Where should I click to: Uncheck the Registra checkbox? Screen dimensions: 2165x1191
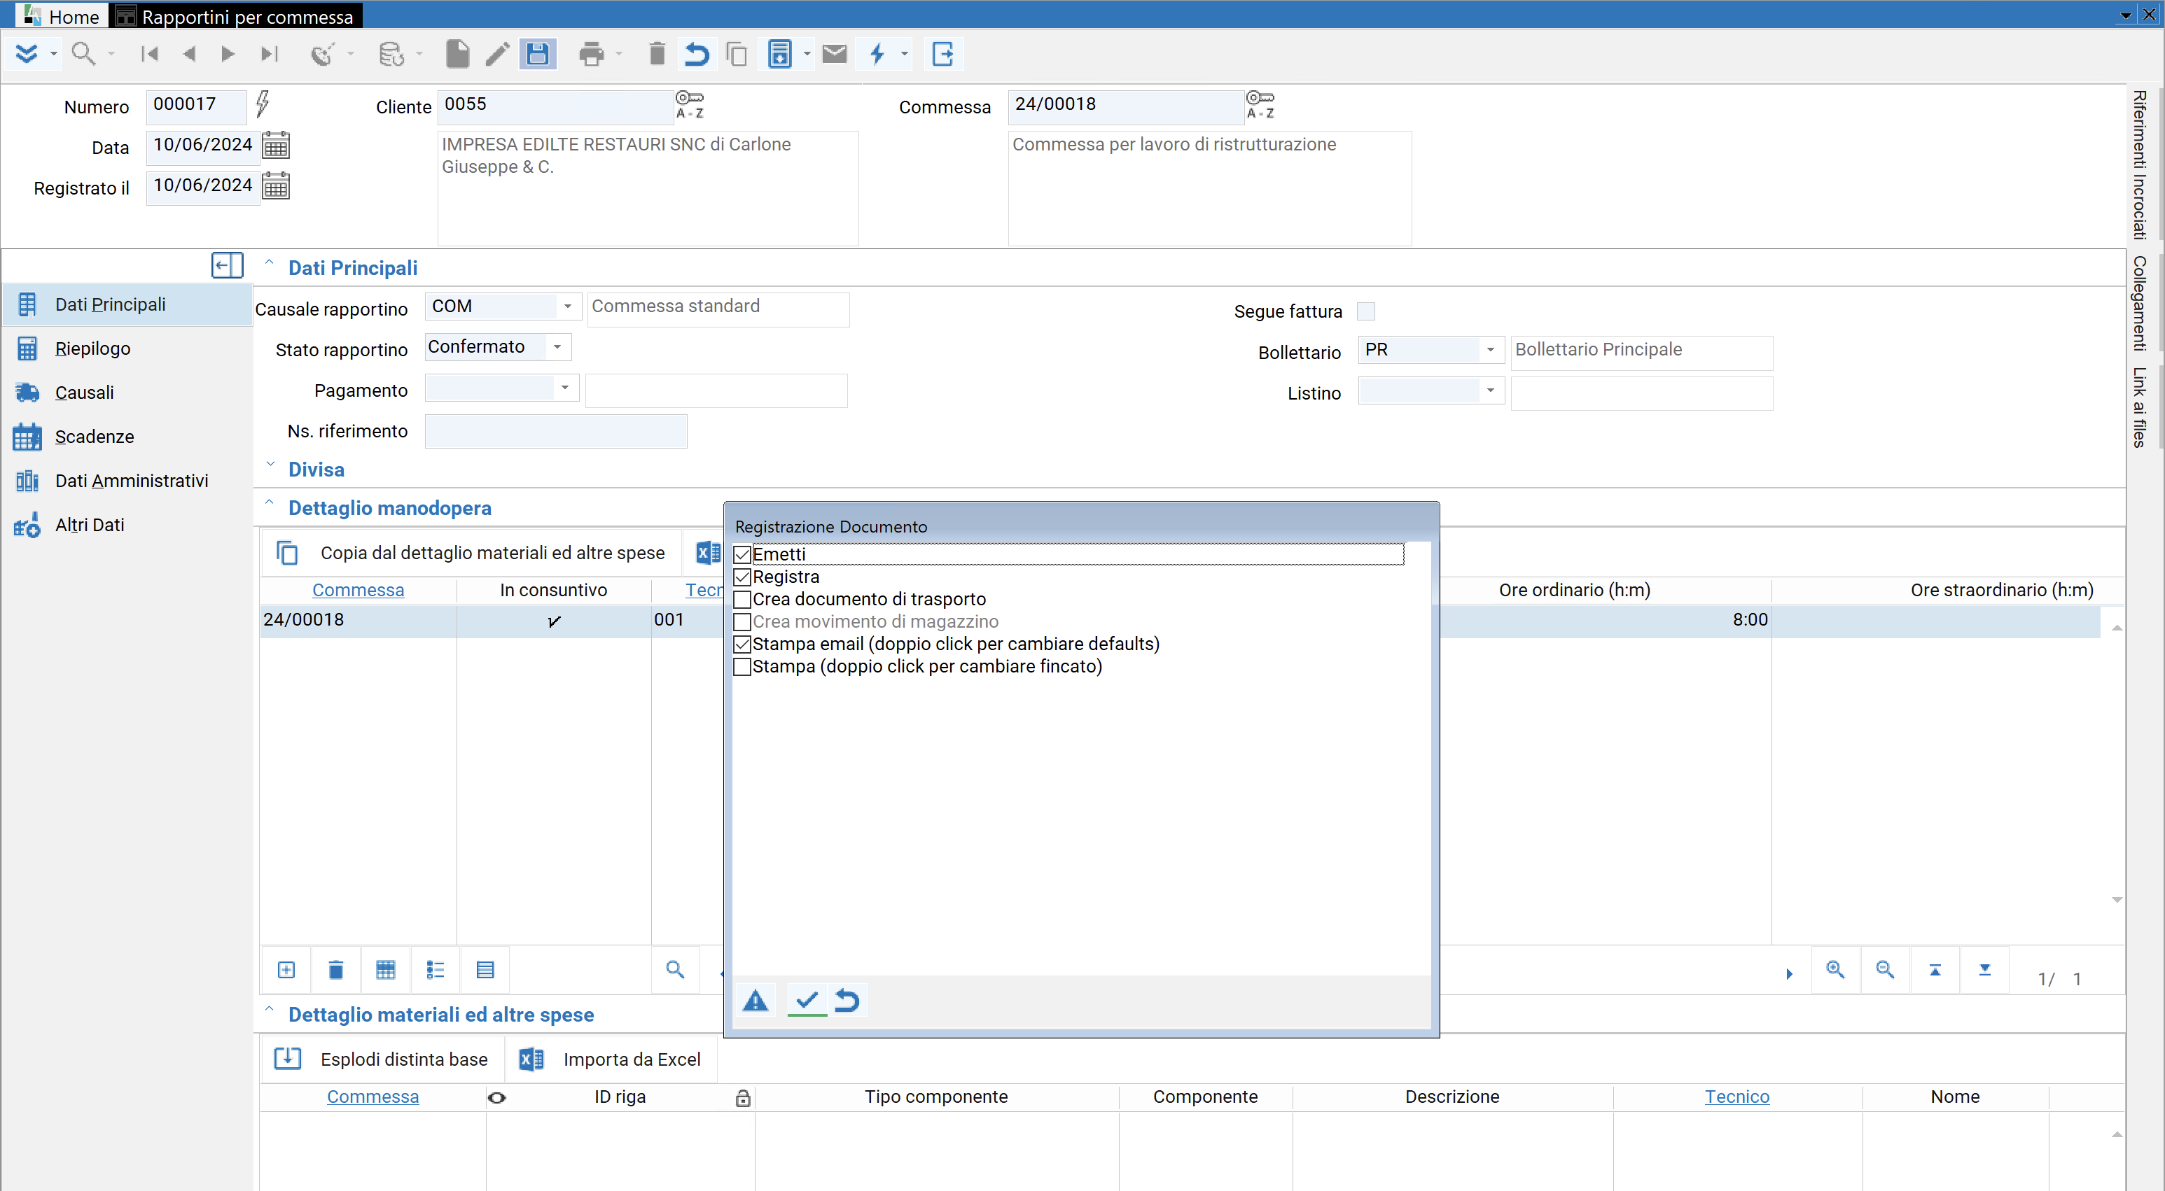pyautogui.click(x=742, y=578)
